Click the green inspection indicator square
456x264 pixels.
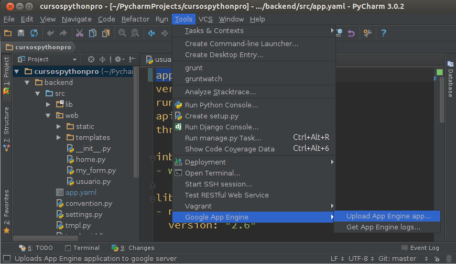[439, 72]
